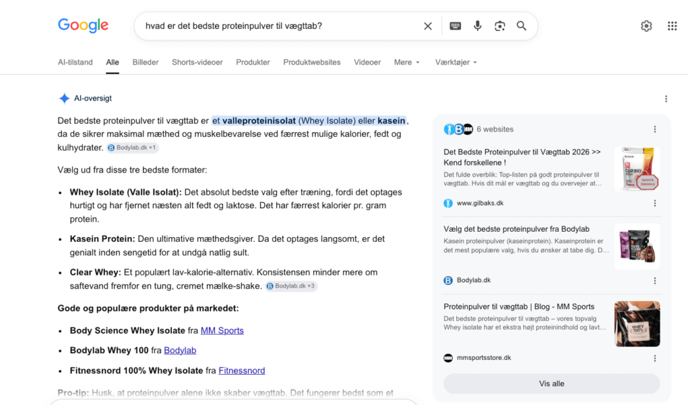Click the 'Pro-tip:' paragraph text
The height and width of the screenshot is (405, 688).
click(x=226, y=393)
